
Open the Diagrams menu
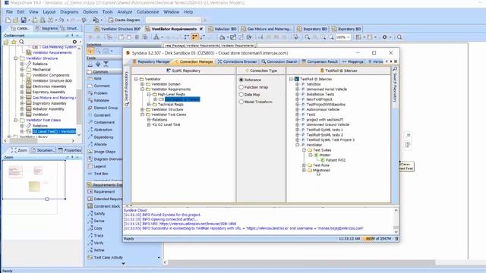pyautogui.click(x=69, y=12)
